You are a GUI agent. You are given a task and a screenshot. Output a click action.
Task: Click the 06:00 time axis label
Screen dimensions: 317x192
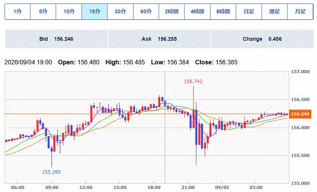[x=18, y=188]
